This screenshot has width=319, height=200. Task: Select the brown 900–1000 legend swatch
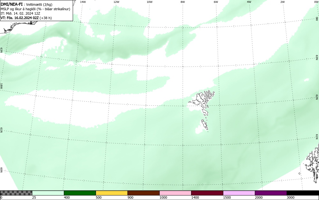point(144,193)
